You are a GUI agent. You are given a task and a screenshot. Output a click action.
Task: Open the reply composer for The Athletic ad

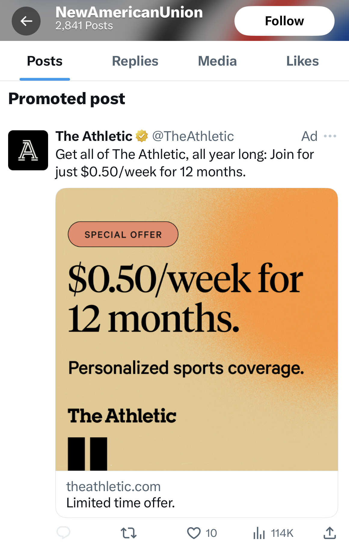tap(63, 533)
